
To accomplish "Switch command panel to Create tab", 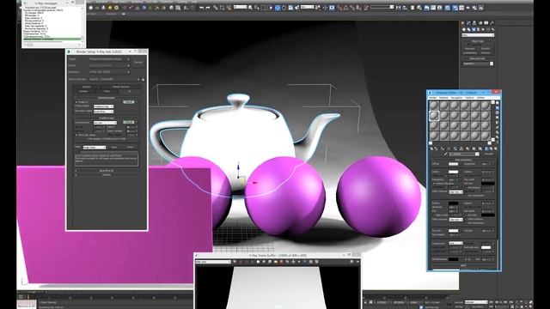I will click(462, 23).
